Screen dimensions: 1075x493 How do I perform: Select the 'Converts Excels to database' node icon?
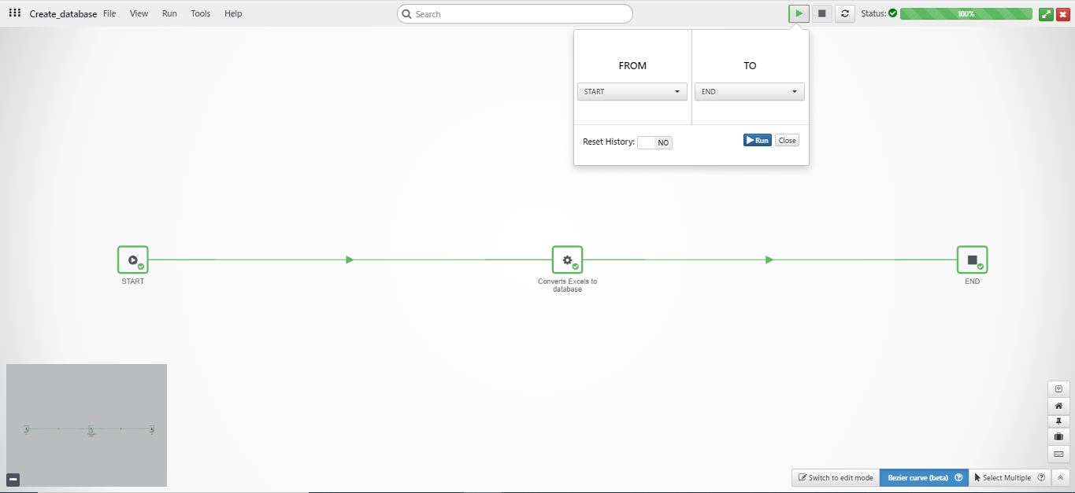[567, 259]
